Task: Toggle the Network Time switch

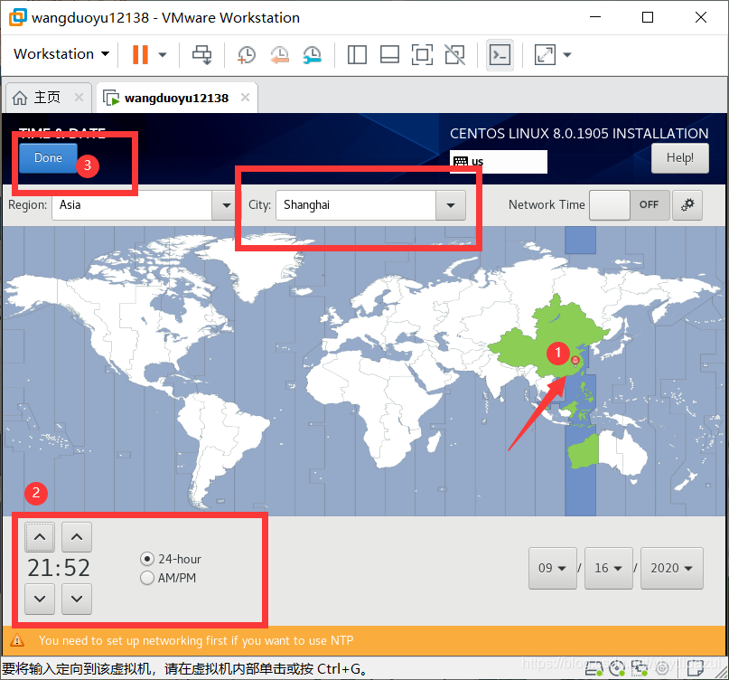Action: point(629,204)
